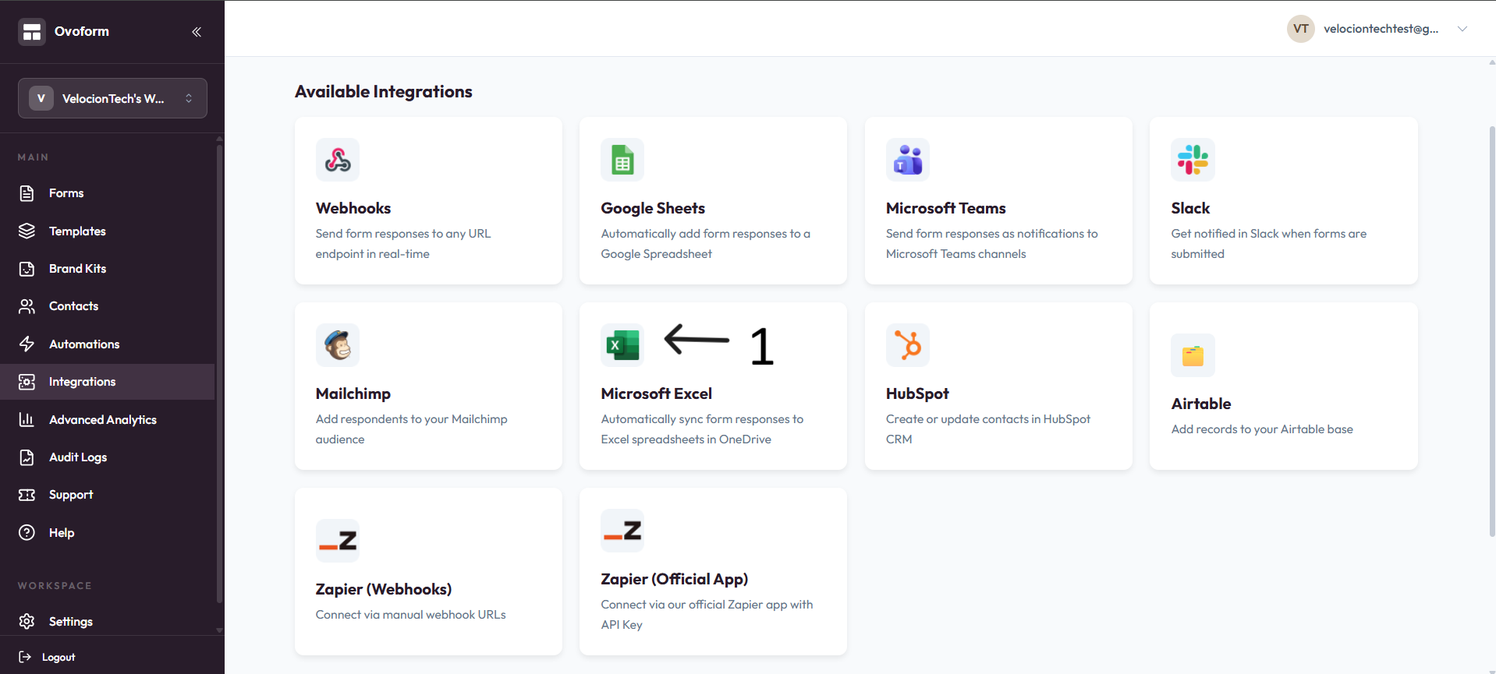Click the main page vertical scrollbar

pos(1492,331)
